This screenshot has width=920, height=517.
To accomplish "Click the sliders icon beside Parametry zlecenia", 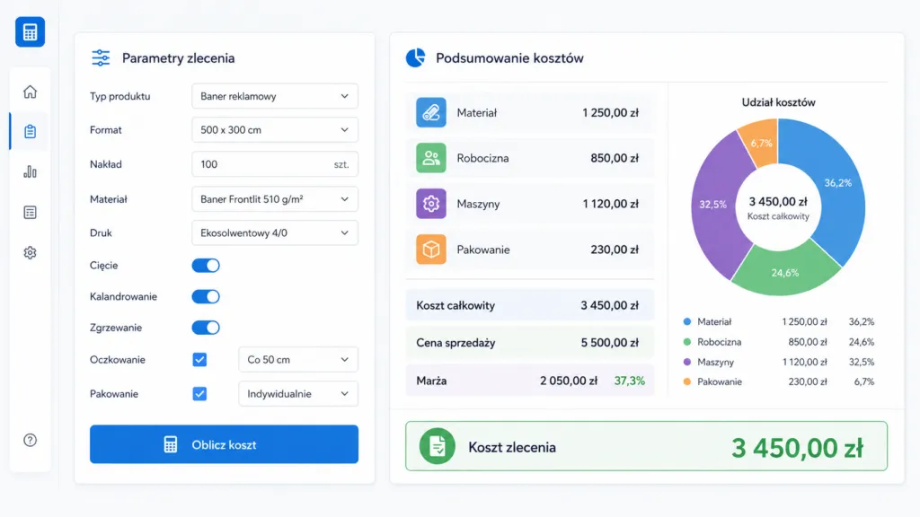I will [x=101, y=58].
